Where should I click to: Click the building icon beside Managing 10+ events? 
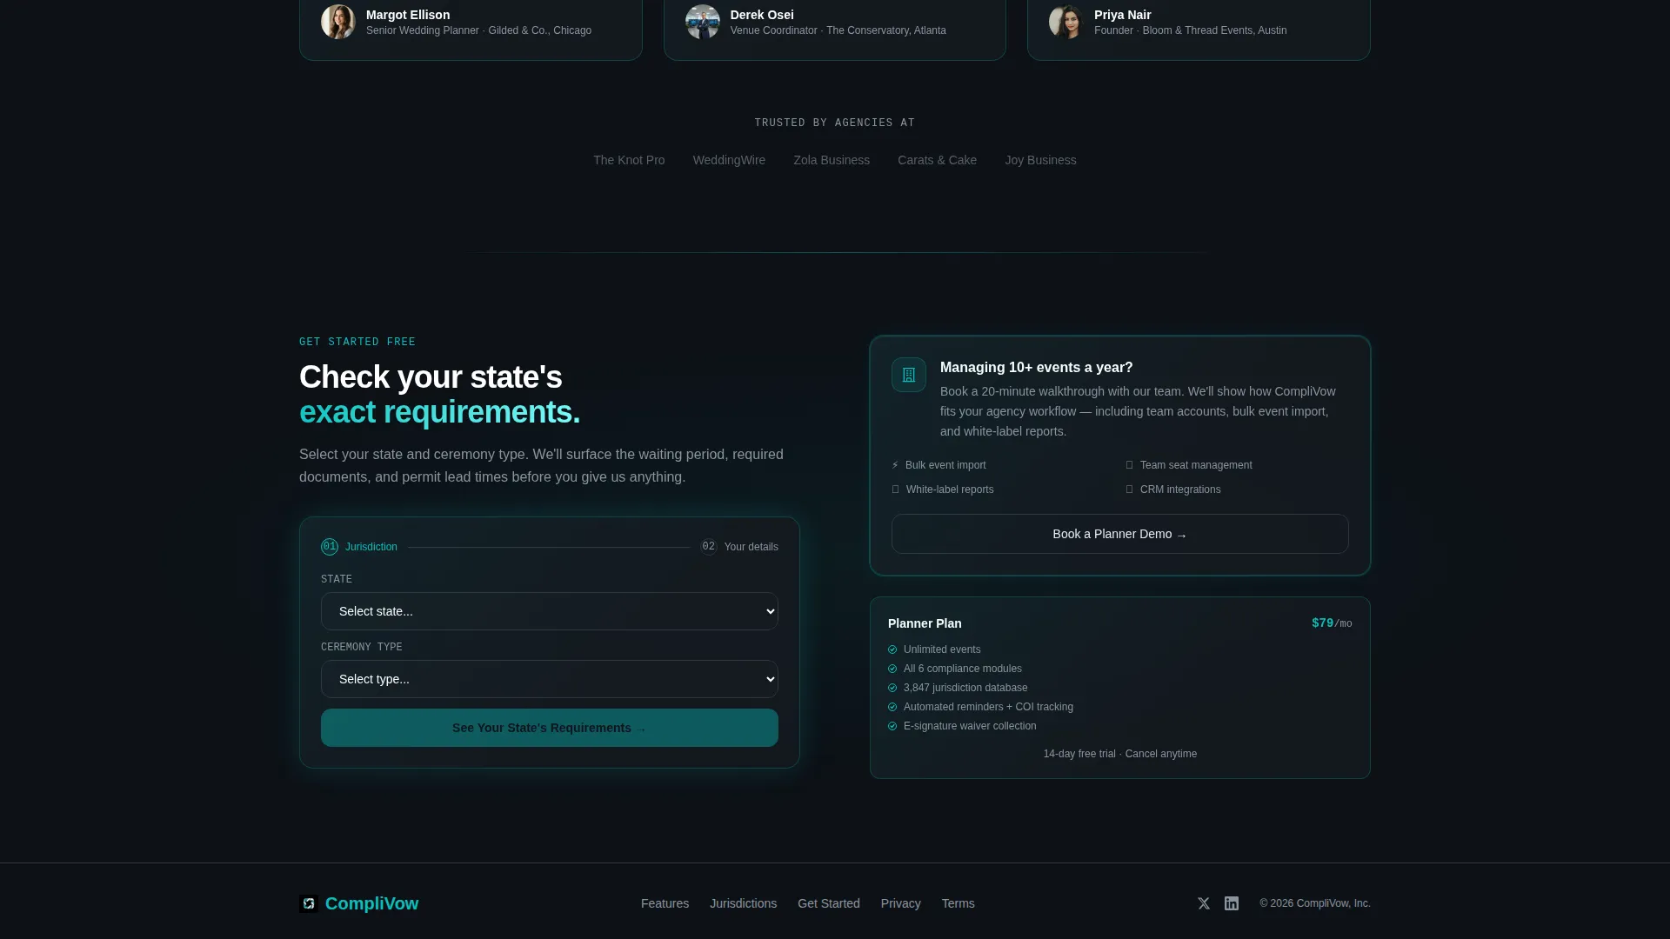pyautogui.click(x=909, y=375)
